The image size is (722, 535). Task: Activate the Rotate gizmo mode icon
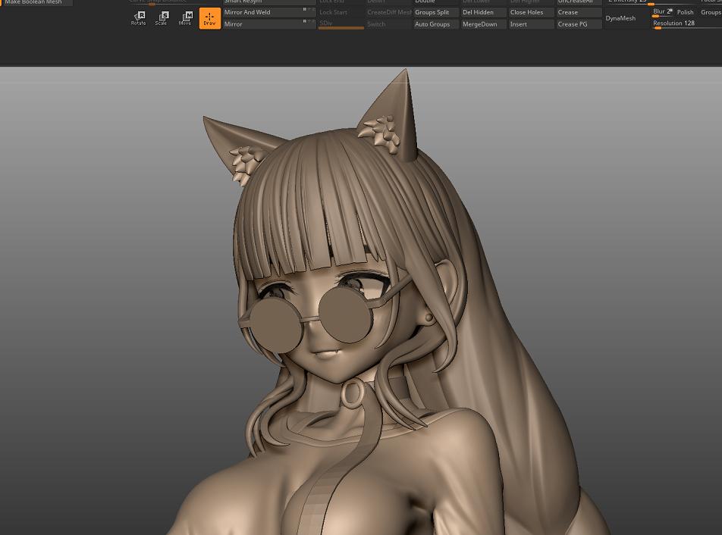(x=138, y=18)
